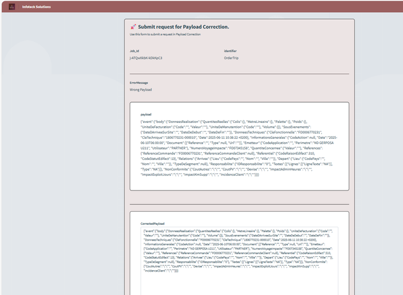This screenshot has height=295, width=403.
Task: Select the Job_Id field label
Action: [x=134, y=50]
